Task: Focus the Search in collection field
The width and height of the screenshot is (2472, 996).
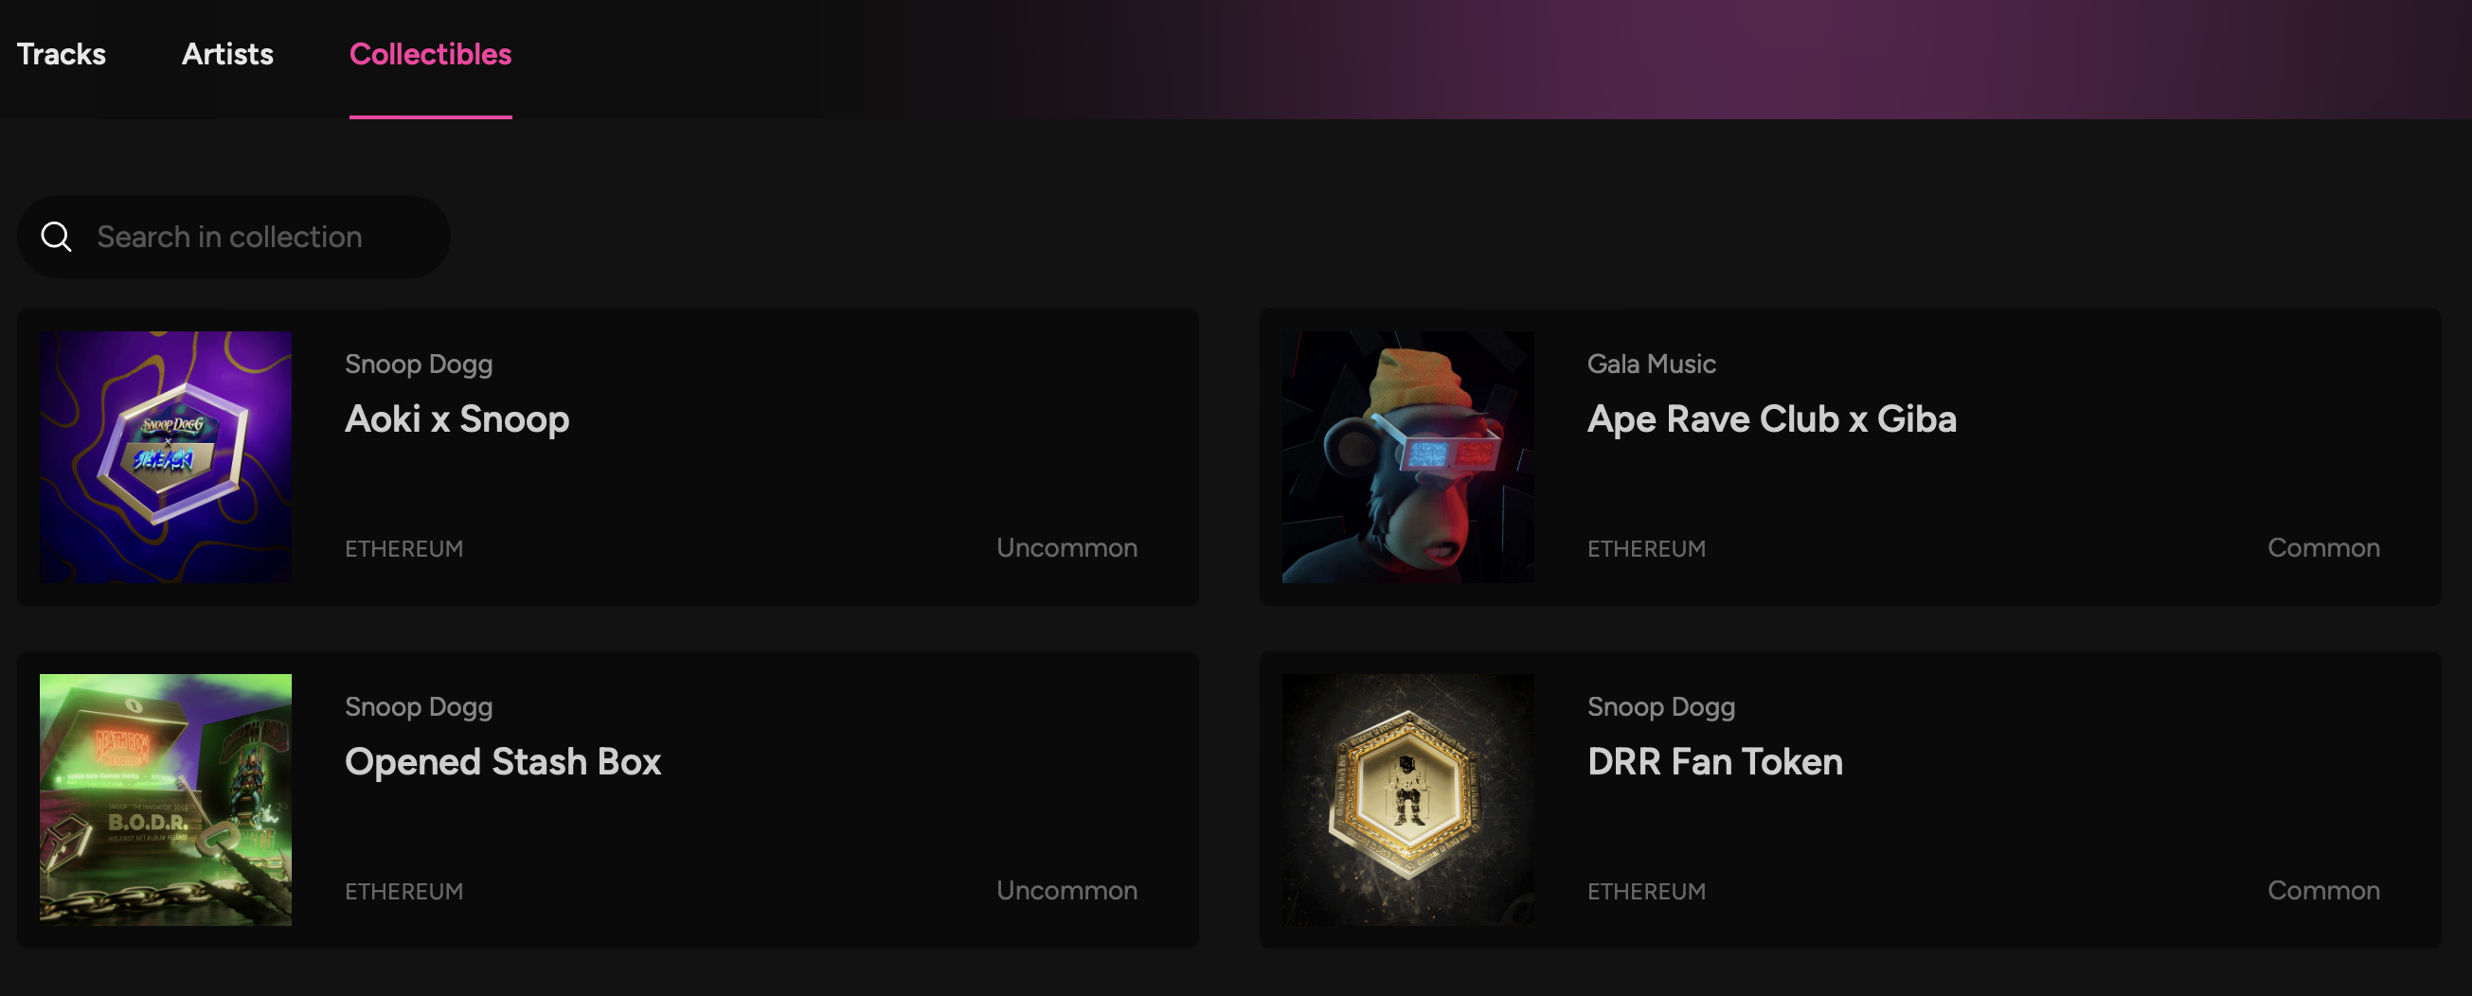Action: coord(233,237)
